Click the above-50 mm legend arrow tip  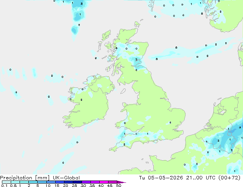(x=121, y=182)
